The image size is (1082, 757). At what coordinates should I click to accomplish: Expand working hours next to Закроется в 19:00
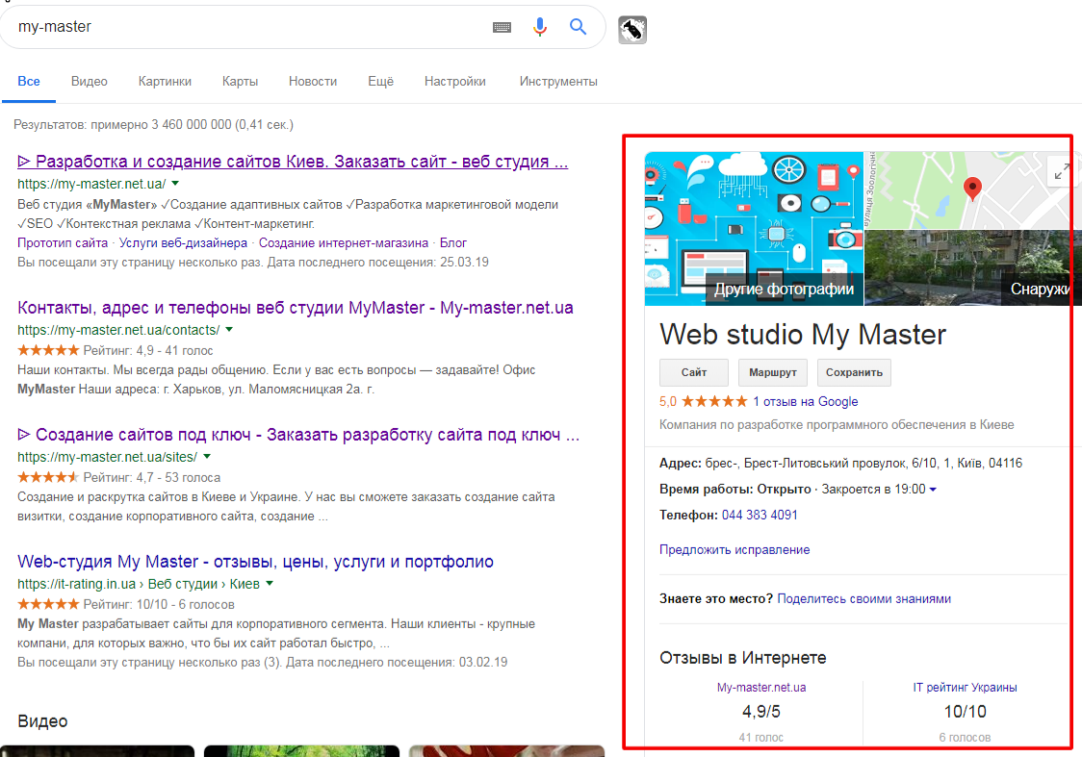pos(933,490)
